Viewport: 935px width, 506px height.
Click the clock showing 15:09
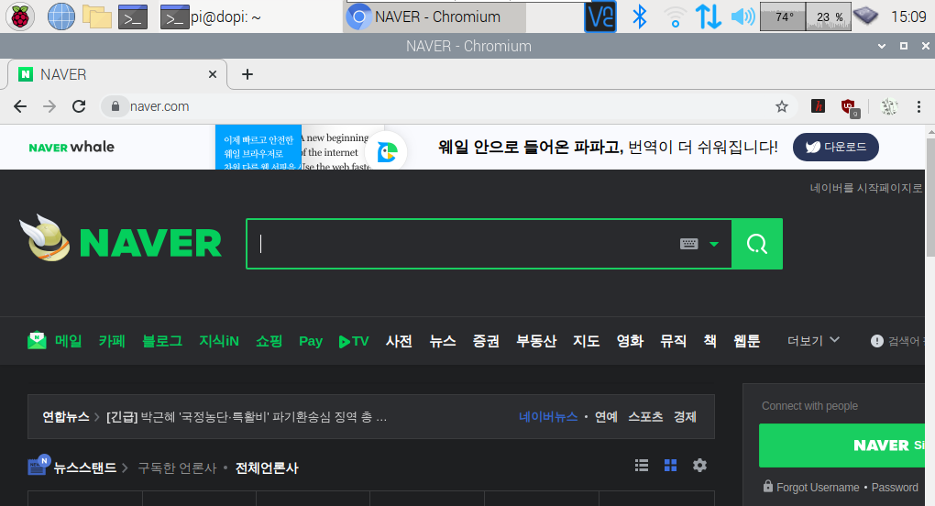908,16
